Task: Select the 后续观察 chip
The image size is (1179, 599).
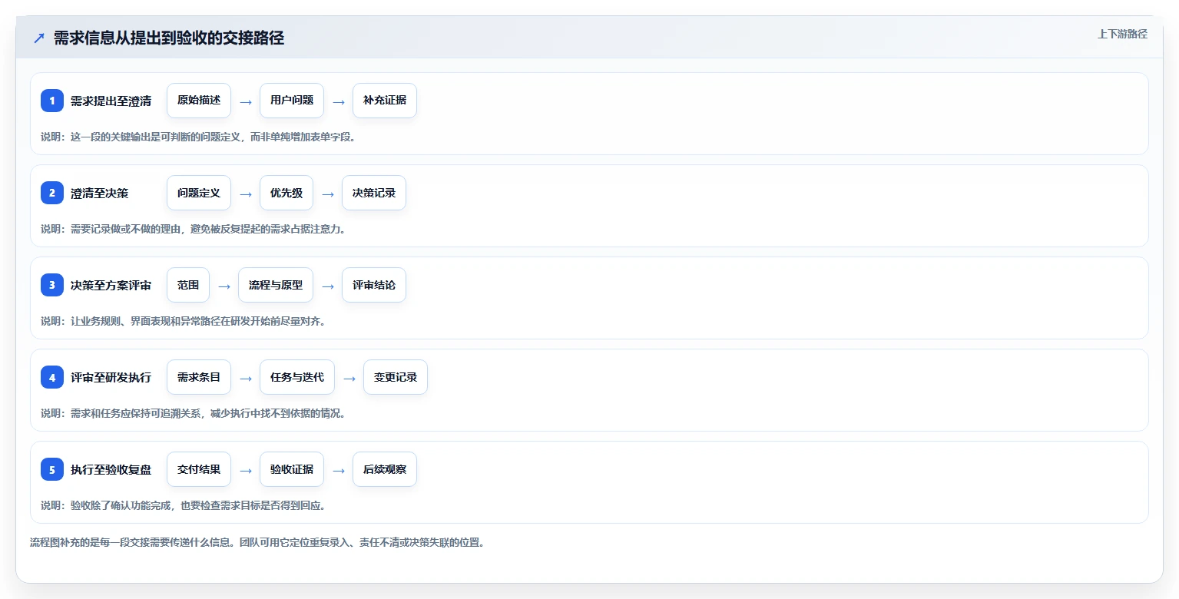Action: click(385, 469)
